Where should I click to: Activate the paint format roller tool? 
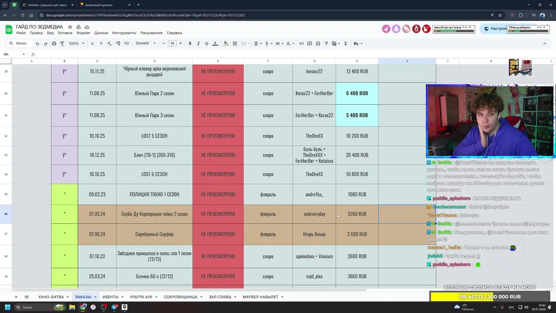(62, 43)
